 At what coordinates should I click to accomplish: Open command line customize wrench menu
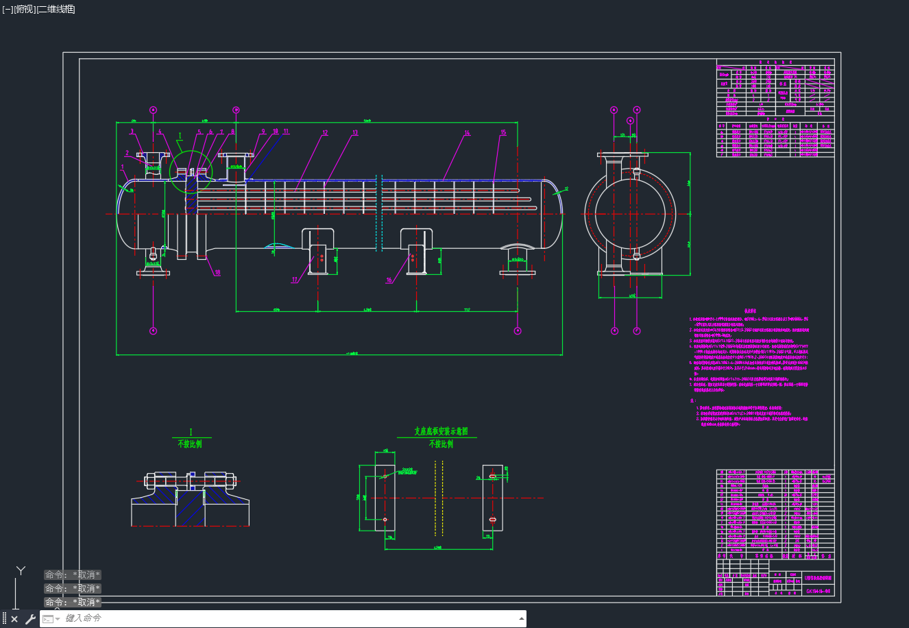[30, 619]
